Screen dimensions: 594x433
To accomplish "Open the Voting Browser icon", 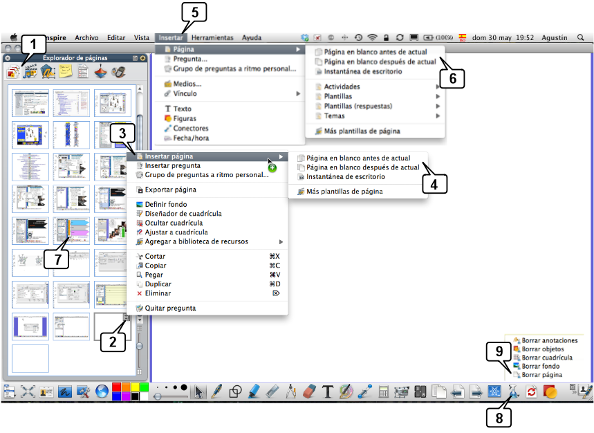I will (118, 72).
